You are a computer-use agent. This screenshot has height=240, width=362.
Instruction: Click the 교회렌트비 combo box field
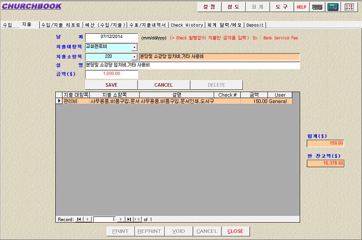click(x=109, y=47)
